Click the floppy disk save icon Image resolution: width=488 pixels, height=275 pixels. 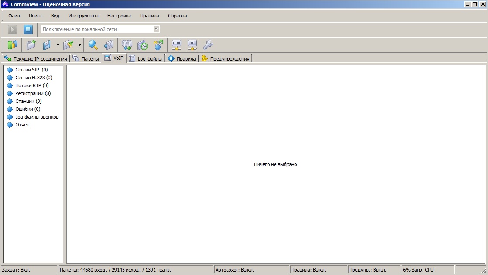47,45
